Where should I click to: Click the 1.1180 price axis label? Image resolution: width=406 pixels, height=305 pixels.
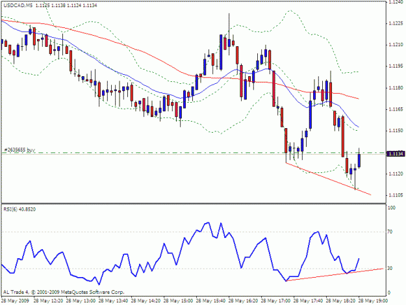click(x=396, y=88)
